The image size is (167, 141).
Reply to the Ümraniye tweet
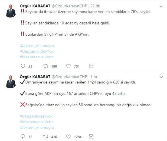tap(23, 136)
